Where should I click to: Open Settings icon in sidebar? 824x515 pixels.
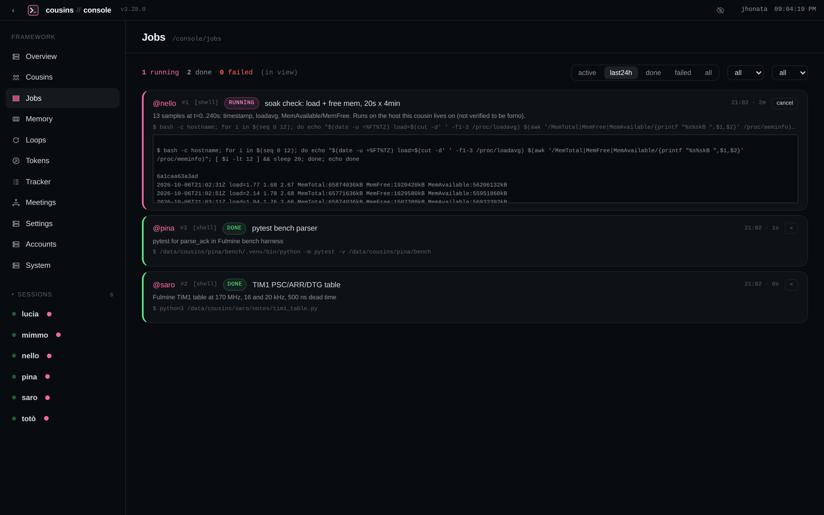(16, 224)
